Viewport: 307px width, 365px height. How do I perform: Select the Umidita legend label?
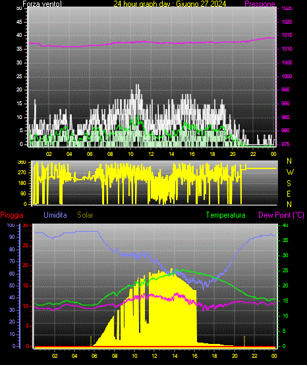coord(55,215)
